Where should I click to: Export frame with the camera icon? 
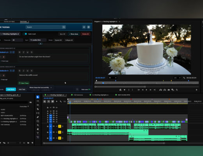point(169,90)
